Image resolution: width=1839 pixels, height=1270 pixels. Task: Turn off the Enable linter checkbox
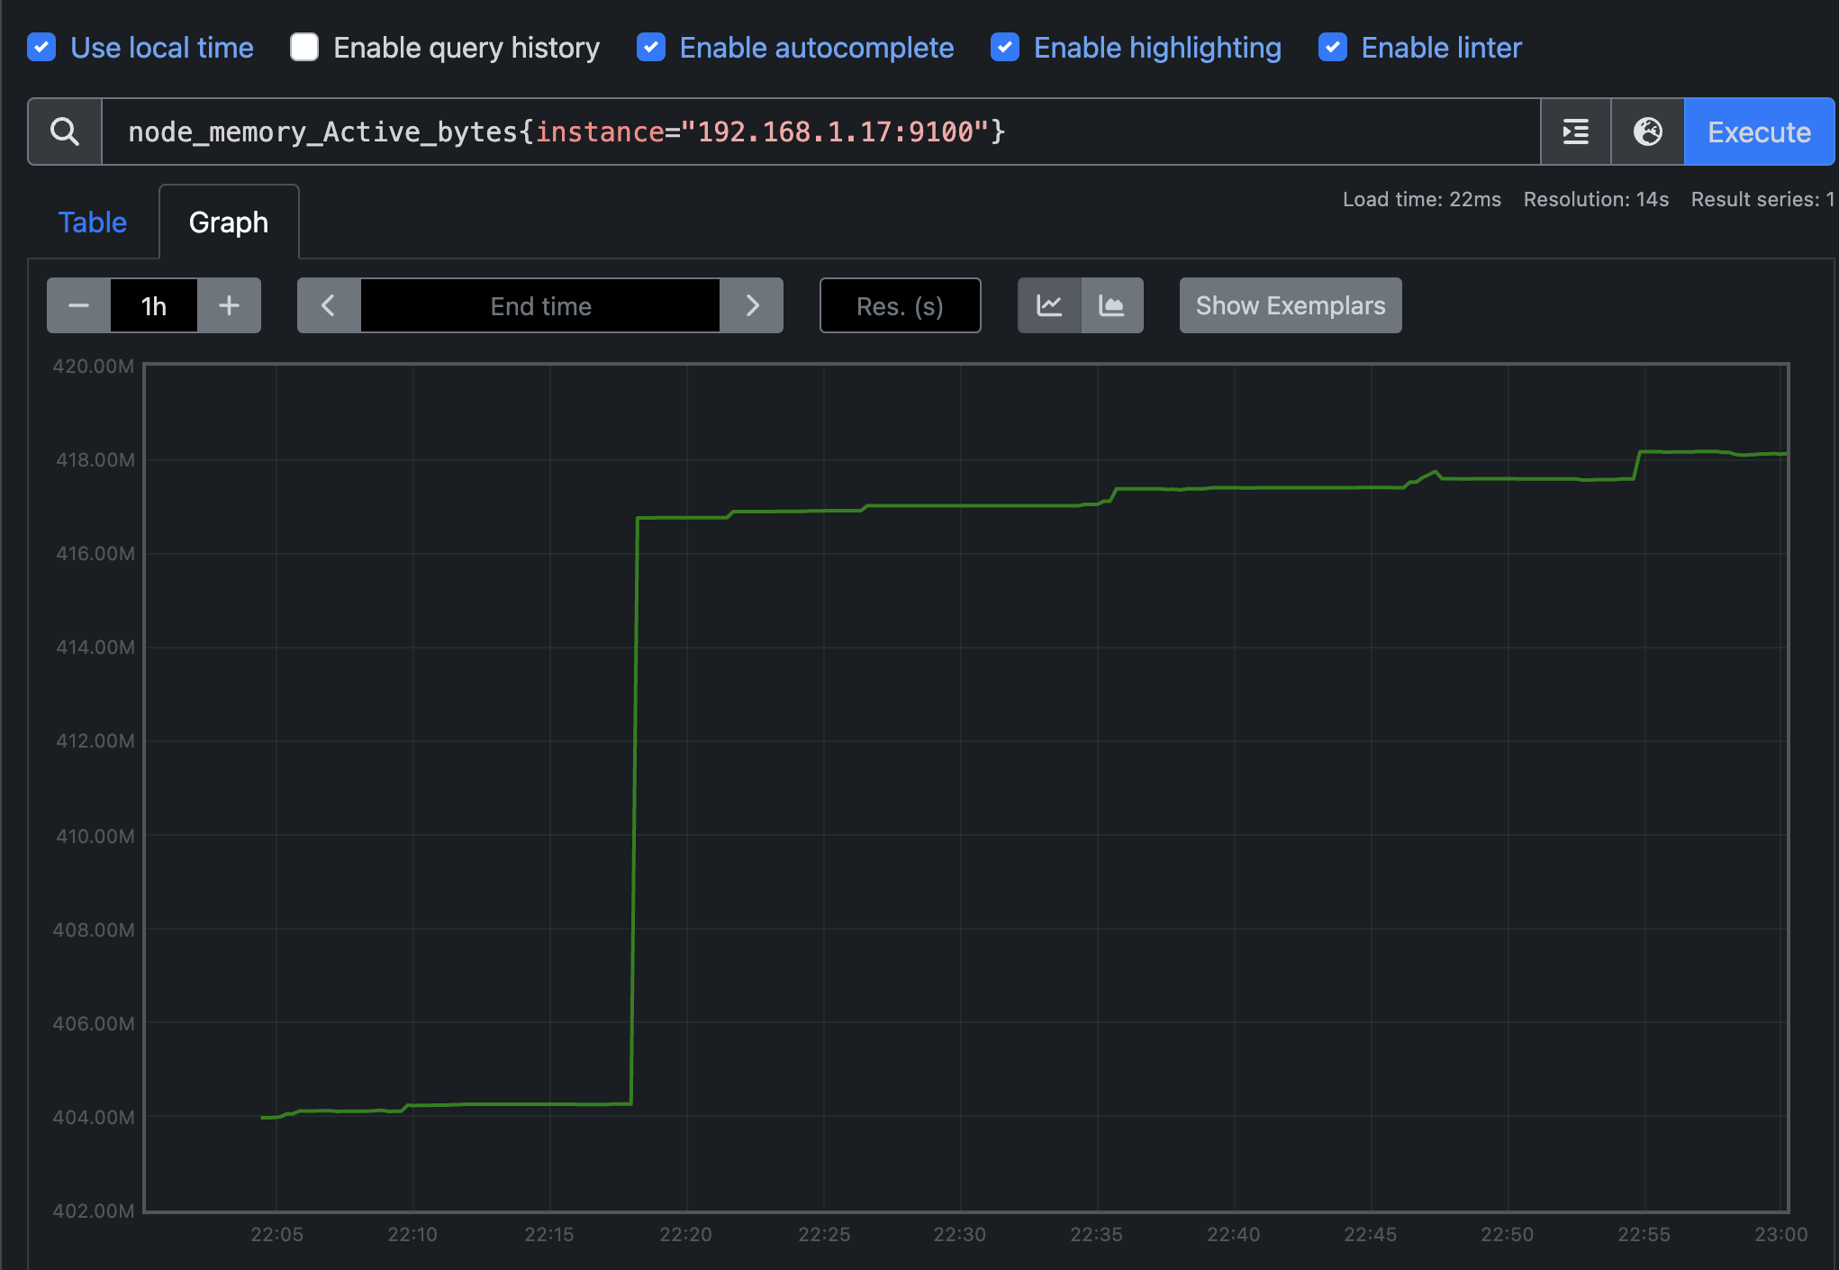click(x=1333, y=48)
